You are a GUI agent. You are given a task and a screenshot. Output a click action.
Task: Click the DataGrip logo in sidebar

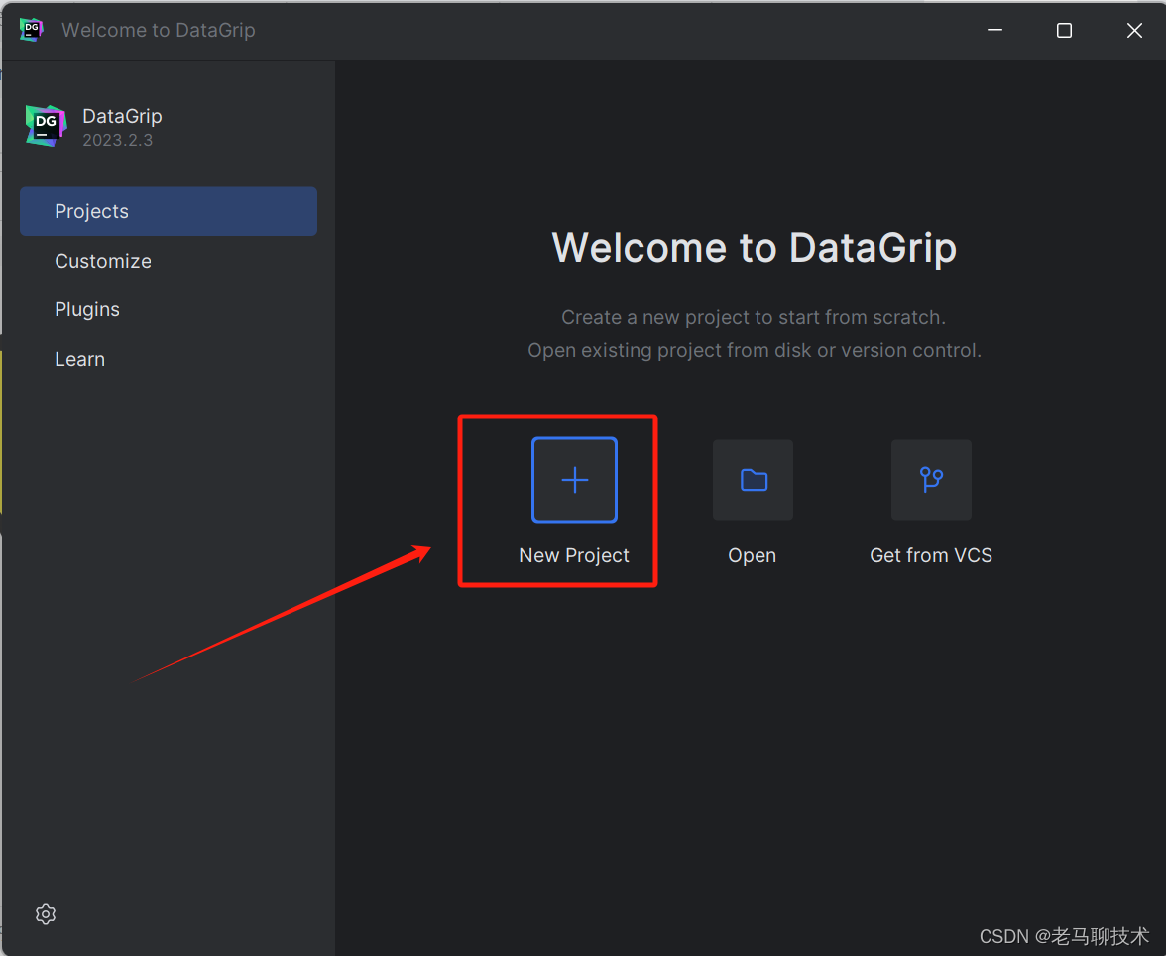[46, 126]
